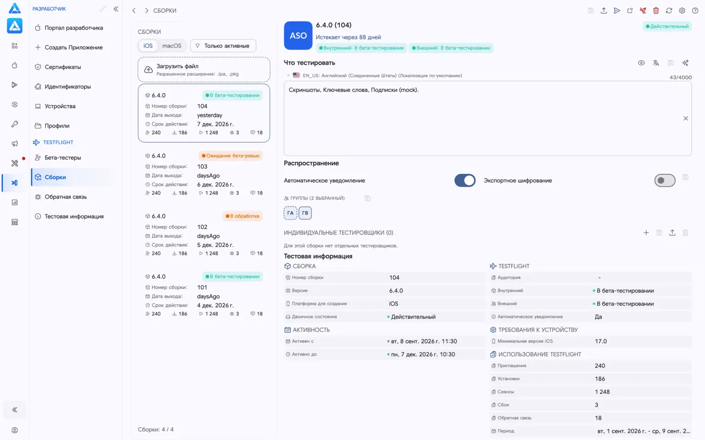Click the ASO app icon thumbnail
Viewport: 705px width, 440px height.
(x=298, y=35)
